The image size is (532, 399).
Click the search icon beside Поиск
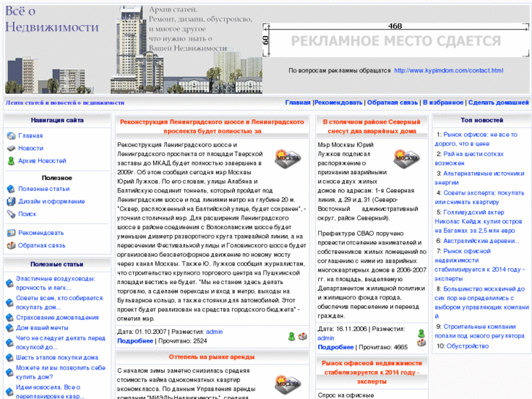click(x=11, y=215)
